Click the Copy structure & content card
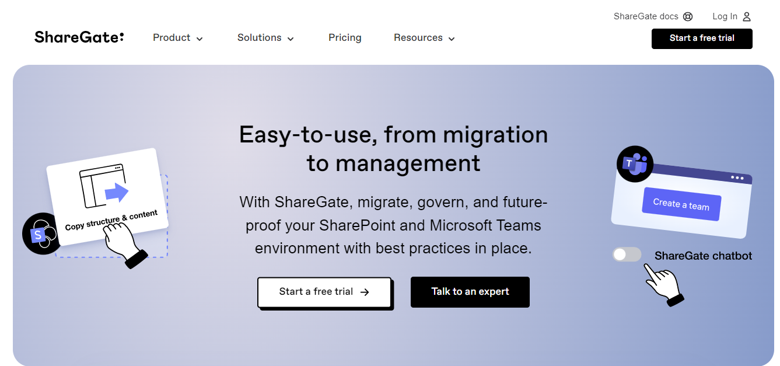 point(107,196)
